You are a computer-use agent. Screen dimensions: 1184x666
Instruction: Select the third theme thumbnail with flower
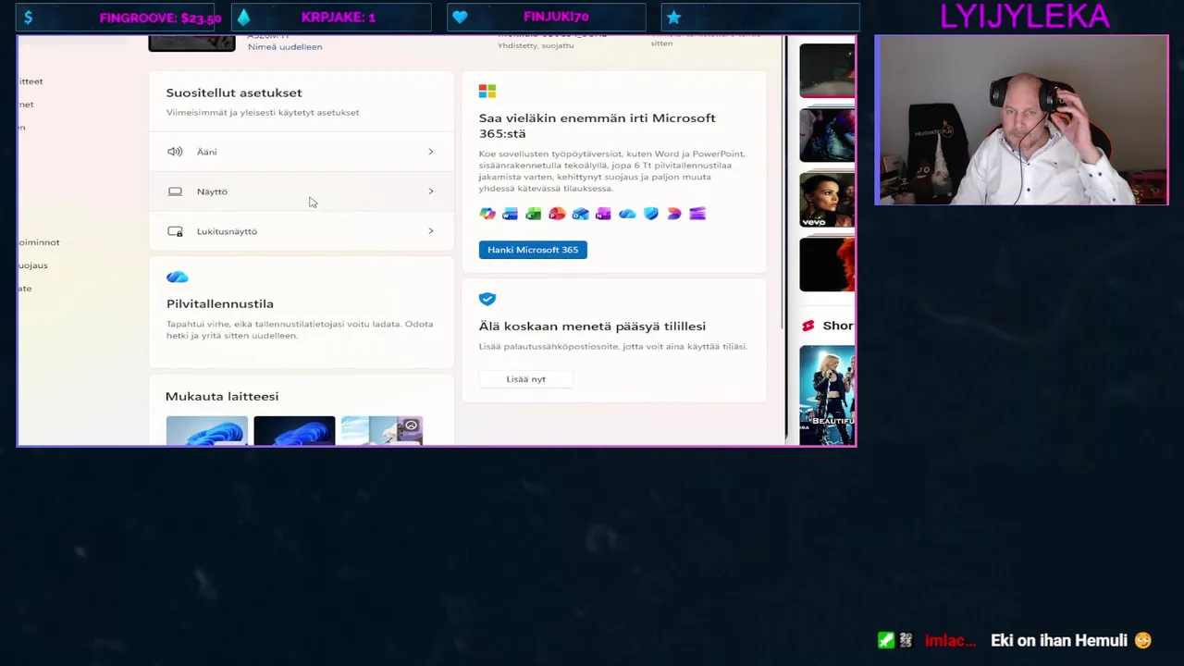382,431
